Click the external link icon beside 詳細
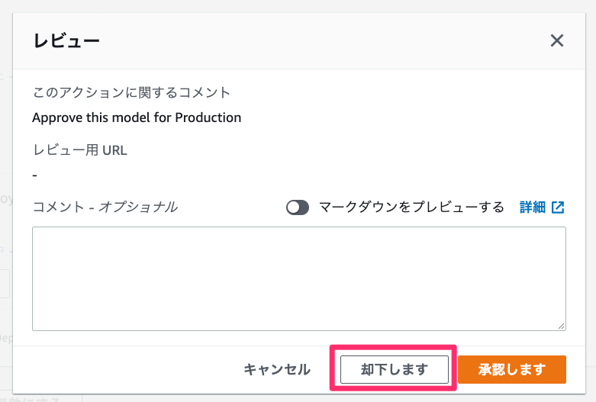Image resolution: width=596 pixels, height=402 pixels. pos(558,207)
